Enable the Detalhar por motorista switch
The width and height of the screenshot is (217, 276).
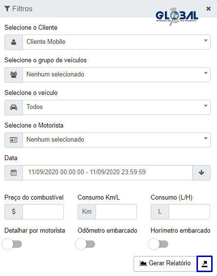tap(12, 244)
